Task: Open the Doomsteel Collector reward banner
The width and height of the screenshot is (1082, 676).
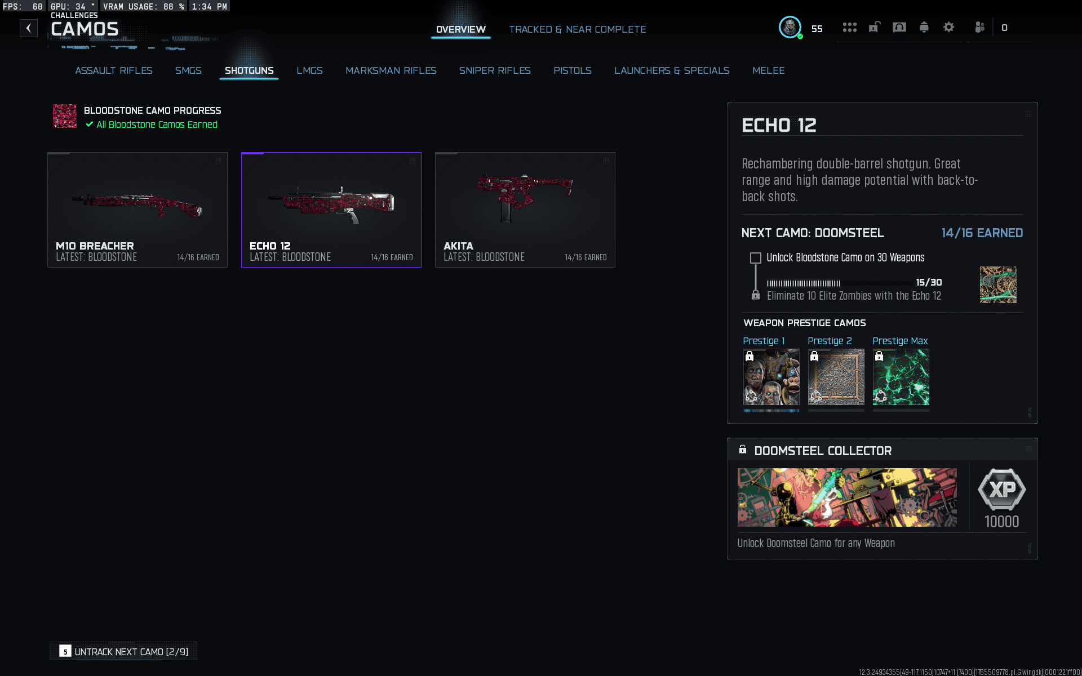Action: (x=846, y=497)
